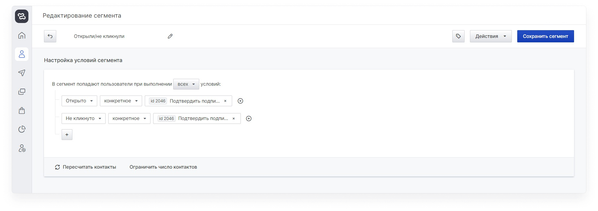This screenshot has width=598, height=211.
Task: Open the pie chart analytics icon
Action: pos(22,129)
